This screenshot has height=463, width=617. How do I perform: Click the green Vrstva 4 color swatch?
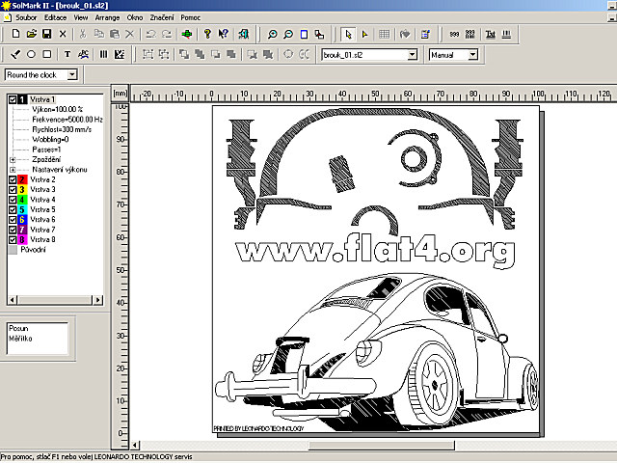pos(22,200)
